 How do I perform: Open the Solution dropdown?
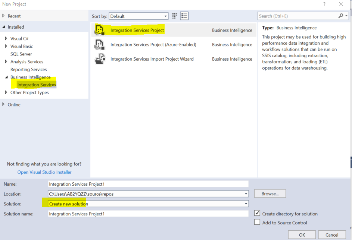[x=246, y=204]
